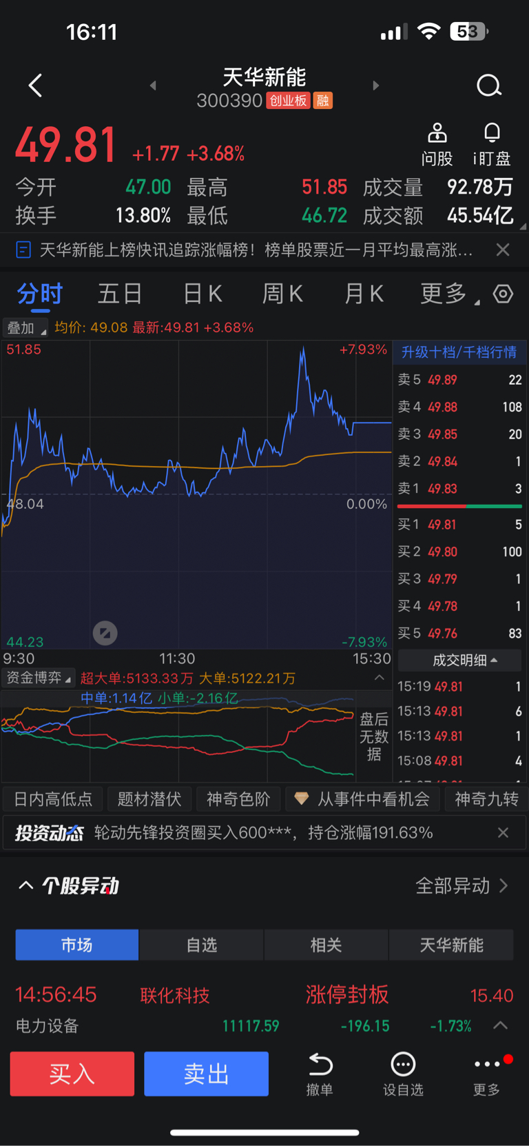Tap the 15:08 trade detail row
This screenshot has width=529, height=1146.
(459, 761)
